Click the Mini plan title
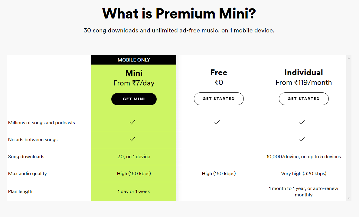The width and height of the screenshot is (359, 217). [134, 73]
